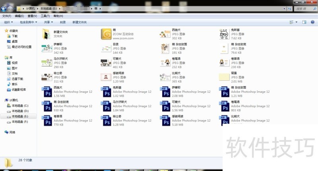
Task: Click the 刻录 toolbar button
Action: pos(62,22)
